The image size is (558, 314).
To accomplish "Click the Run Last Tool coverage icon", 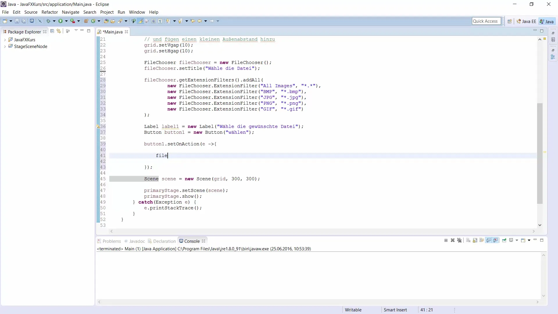I will (73, 21).
